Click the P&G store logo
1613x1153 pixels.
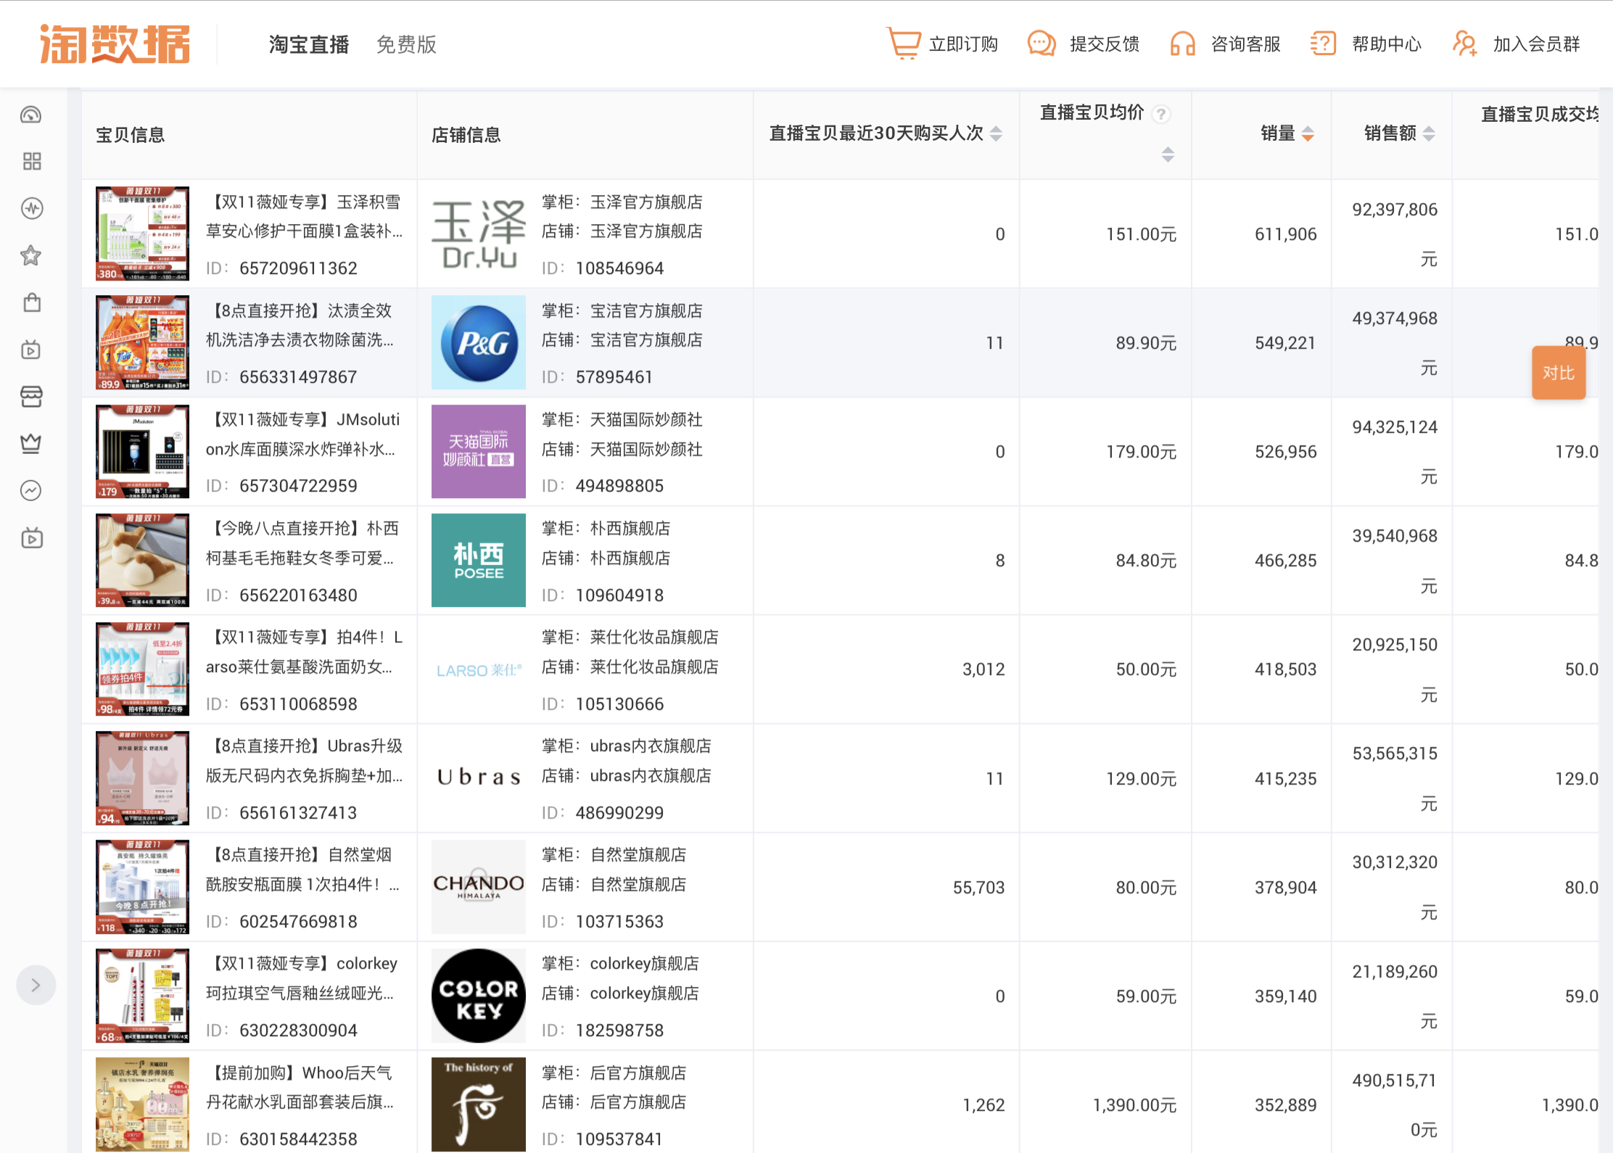(x=478, y=342)
